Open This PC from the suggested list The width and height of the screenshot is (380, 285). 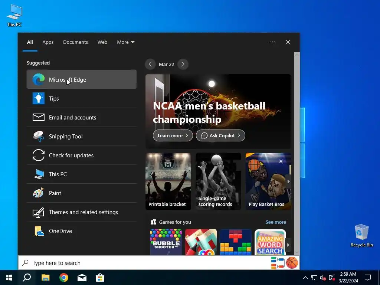[81, 174]
